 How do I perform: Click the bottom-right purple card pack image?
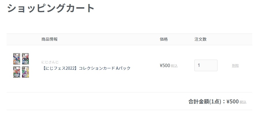(25, 72)
